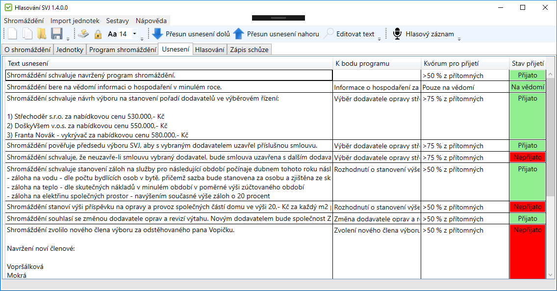
Task: Open the Import jednotek menu
Action: [x=75, y=21]
